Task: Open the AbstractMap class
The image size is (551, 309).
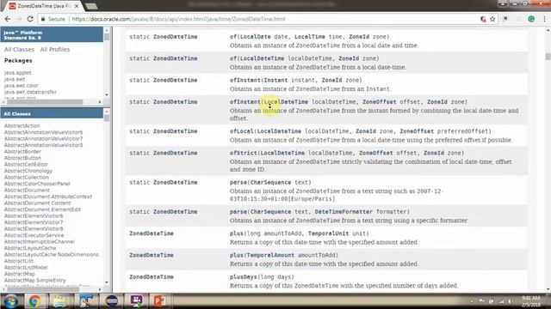Action: pyautogui.click(x=19, y=274)
